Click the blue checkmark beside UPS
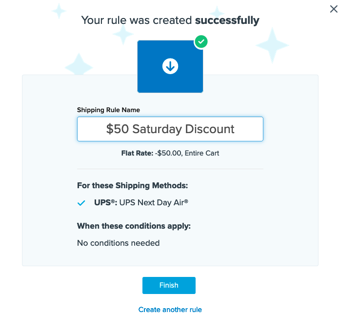Screen dimensions: 339x333 click(x=81, y=203)
